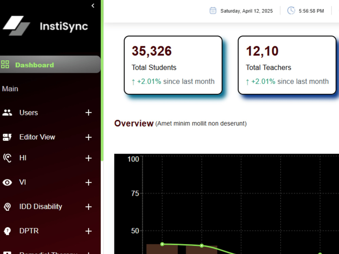Click +2.01% under Total Students
This screenshot has width=339, height=254.
pyautogui.click(x=149, y=81)
